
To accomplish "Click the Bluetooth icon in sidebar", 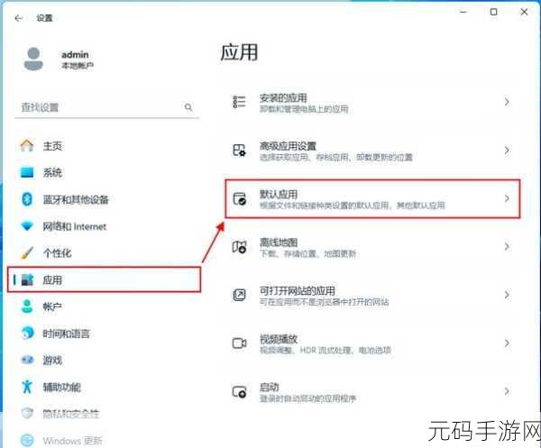I will pyautogui.click(x=27, y=199).
